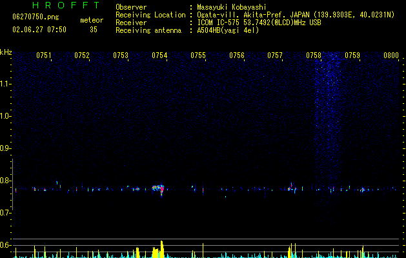This screenshot has height=258, width=406.
Task: Click the 0752 time marker
Action: (82, 55)
